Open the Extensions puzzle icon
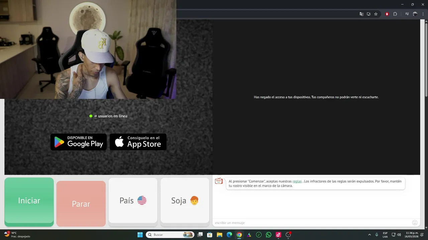The width and height of the screenshot is (428, 240). 395,14
